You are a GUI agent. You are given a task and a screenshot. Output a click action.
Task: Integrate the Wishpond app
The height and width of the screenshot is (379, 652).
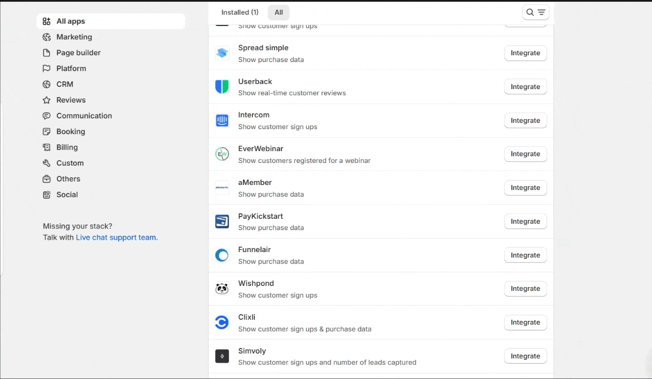[525, 289]
